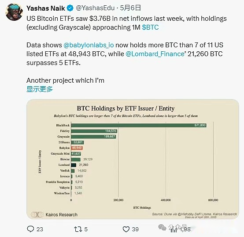
Task: Open the @babylonlabs_io mention link
Action: 89,45
